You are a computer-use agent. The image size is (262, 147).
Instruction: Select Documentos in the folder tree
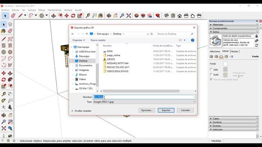86,65
